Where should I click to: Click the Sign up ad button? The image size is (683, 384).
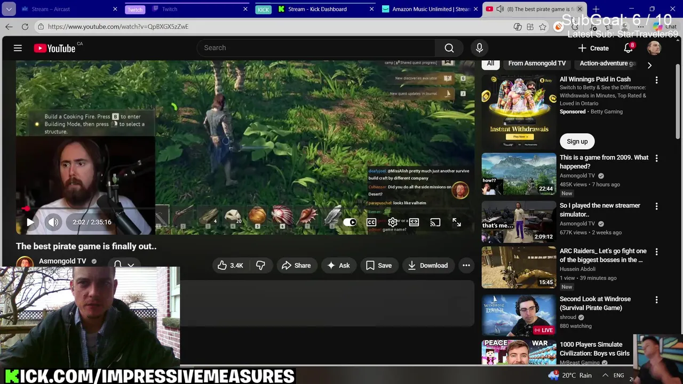577,141
